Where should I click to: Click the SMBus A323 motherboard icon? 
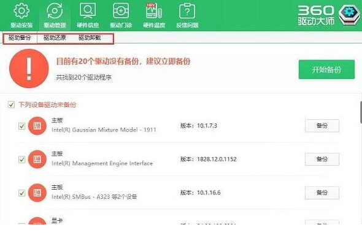pyautogui.click(x=37, y=193)
